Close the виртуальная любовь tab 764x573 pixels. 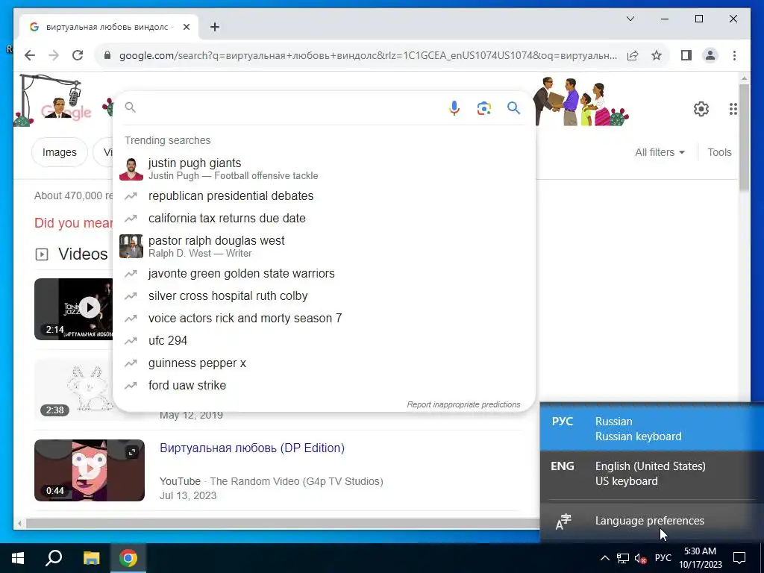186,28
